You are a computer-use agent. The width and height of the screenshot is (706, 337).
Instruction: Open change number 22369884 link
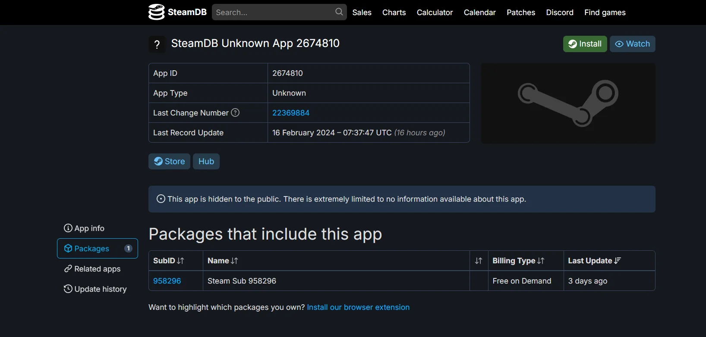point(291,113)
